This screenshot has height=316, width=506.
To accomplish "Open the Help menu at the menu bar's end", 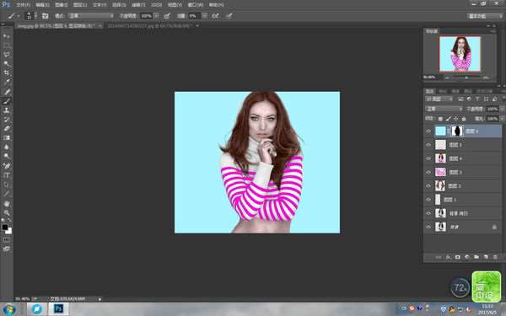I will pos(216,5).
